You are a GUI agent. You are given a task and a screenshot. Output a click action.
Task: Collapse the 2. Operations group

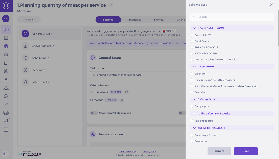[195, 67]
